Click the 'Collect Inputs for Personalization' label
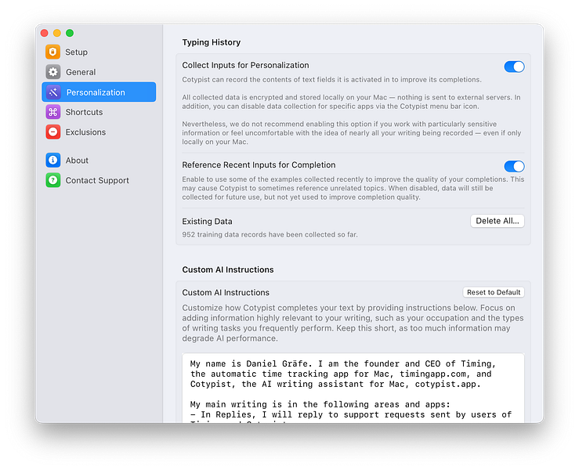 (x=245, y=65)
